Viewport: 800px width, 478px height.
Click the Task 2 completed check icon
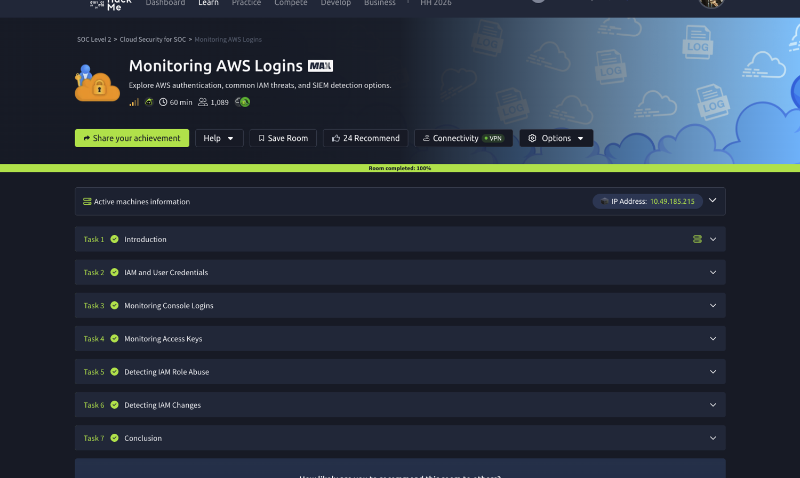tap(114, 272)
